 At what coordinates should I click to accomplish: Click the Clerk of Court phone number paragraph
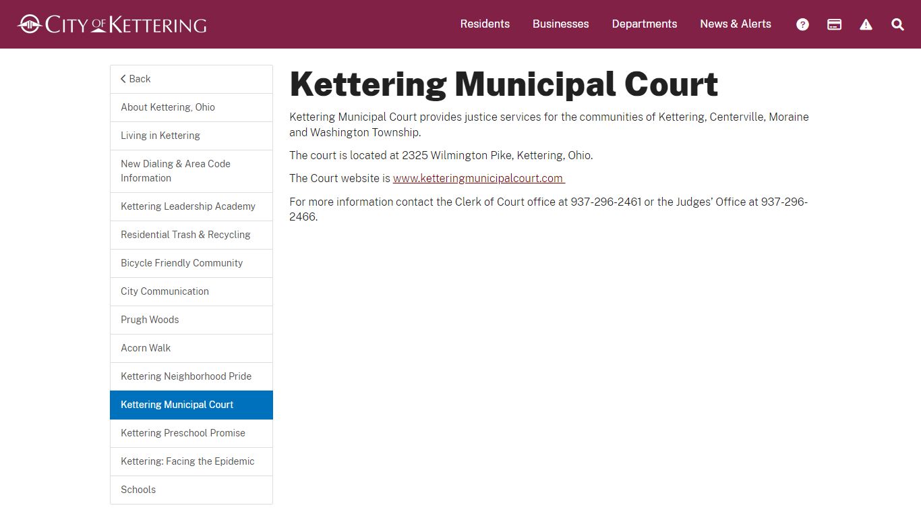point(549,209)
